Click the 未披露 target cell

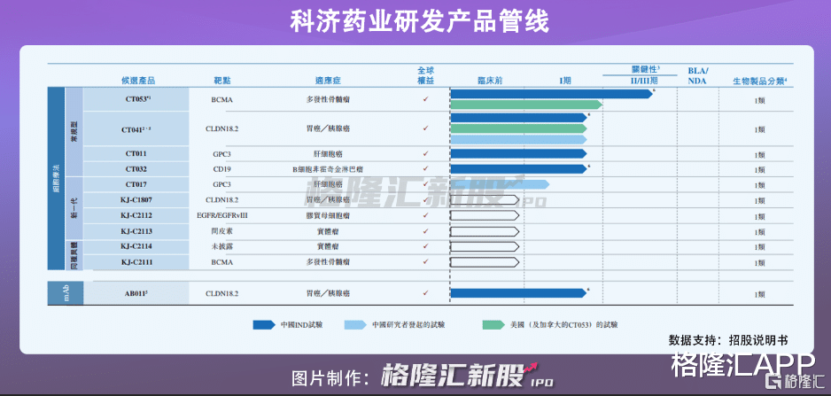coord(222,246)
